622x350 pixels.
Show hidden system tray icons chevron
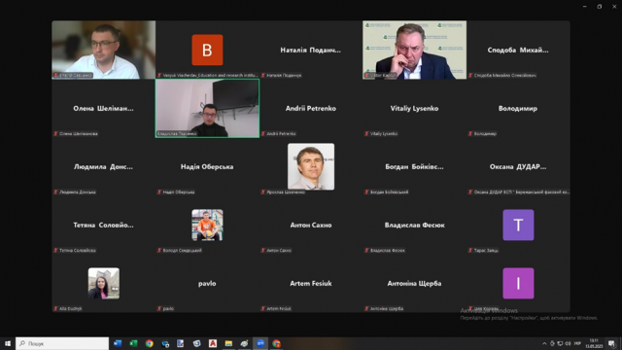click(544, 343)
